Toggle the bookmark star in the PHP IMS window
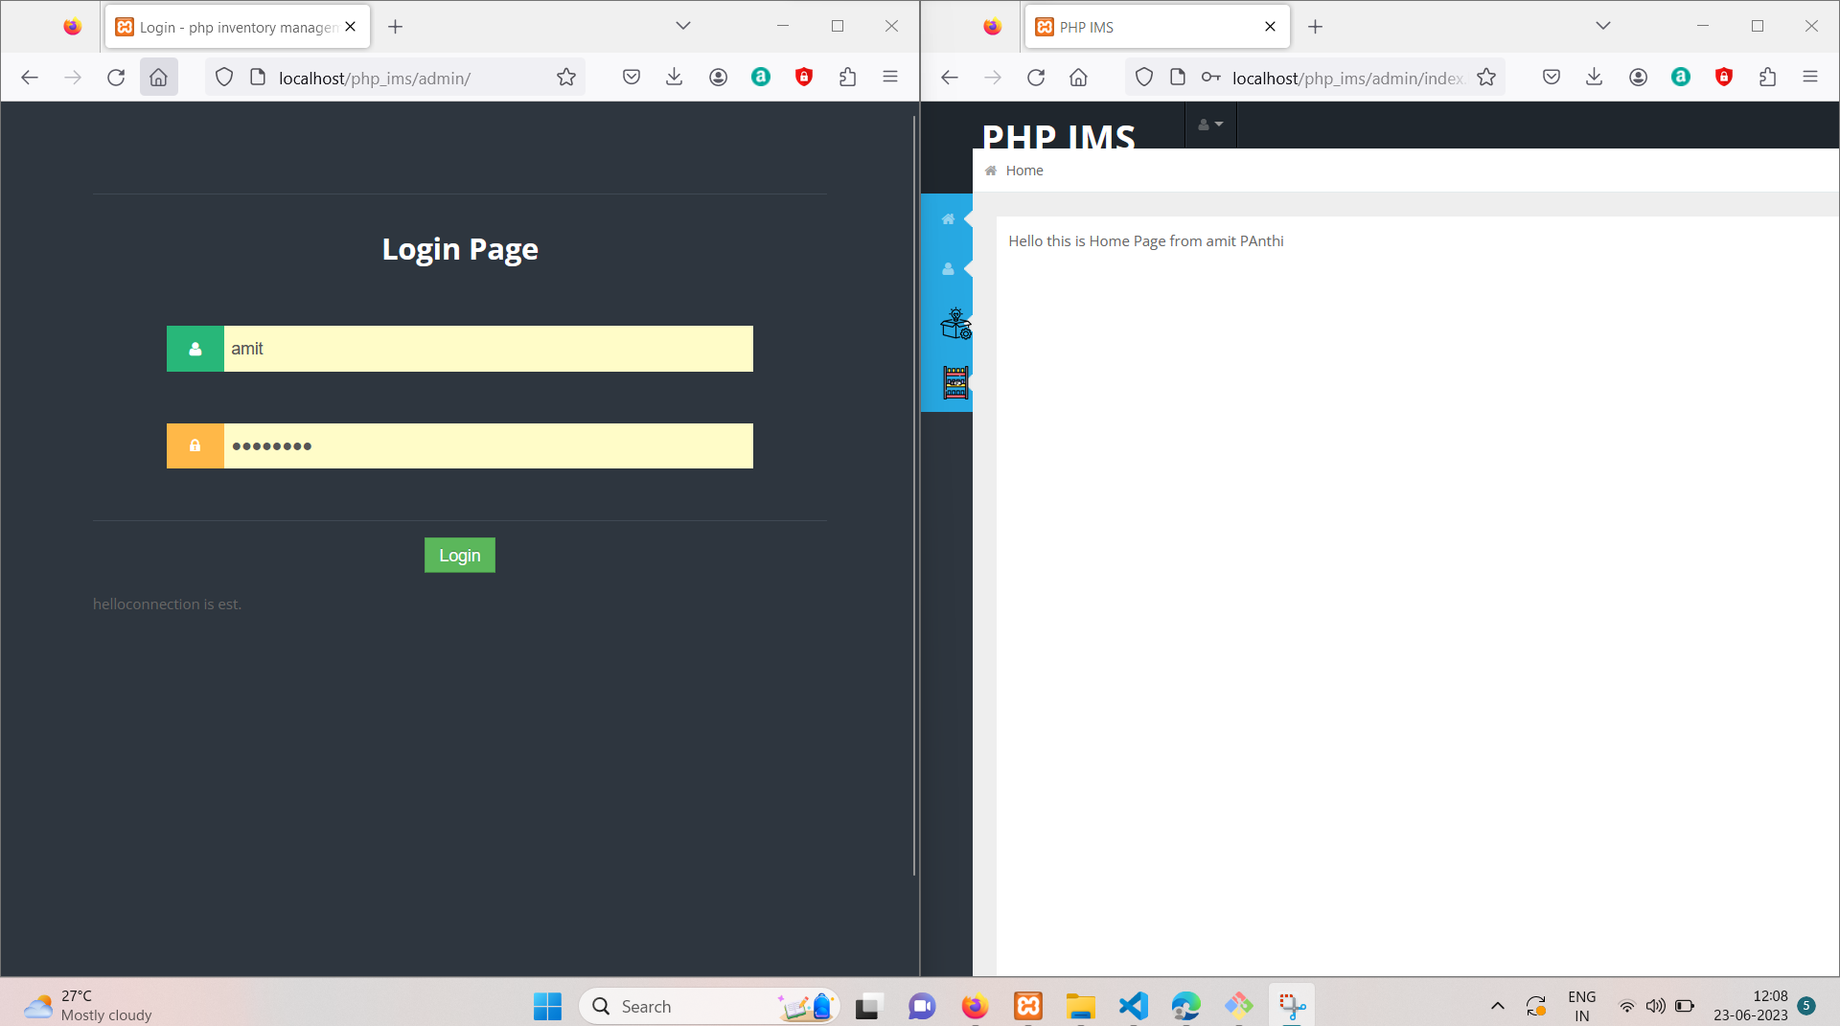Screen dimensions: 1840x1026 (1486, 78)
